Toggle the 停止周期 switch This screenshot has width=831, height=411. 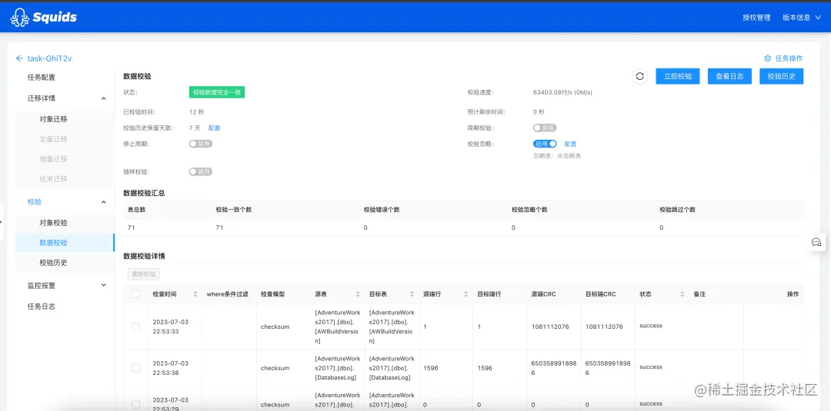tap(201, 144)
